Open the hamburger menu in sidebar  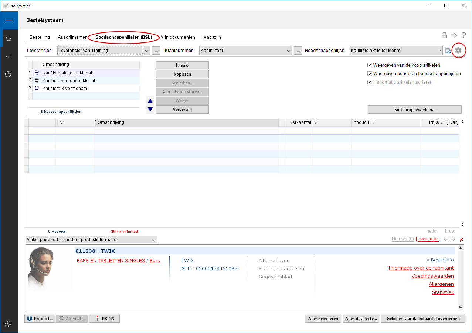click(9, 20)
